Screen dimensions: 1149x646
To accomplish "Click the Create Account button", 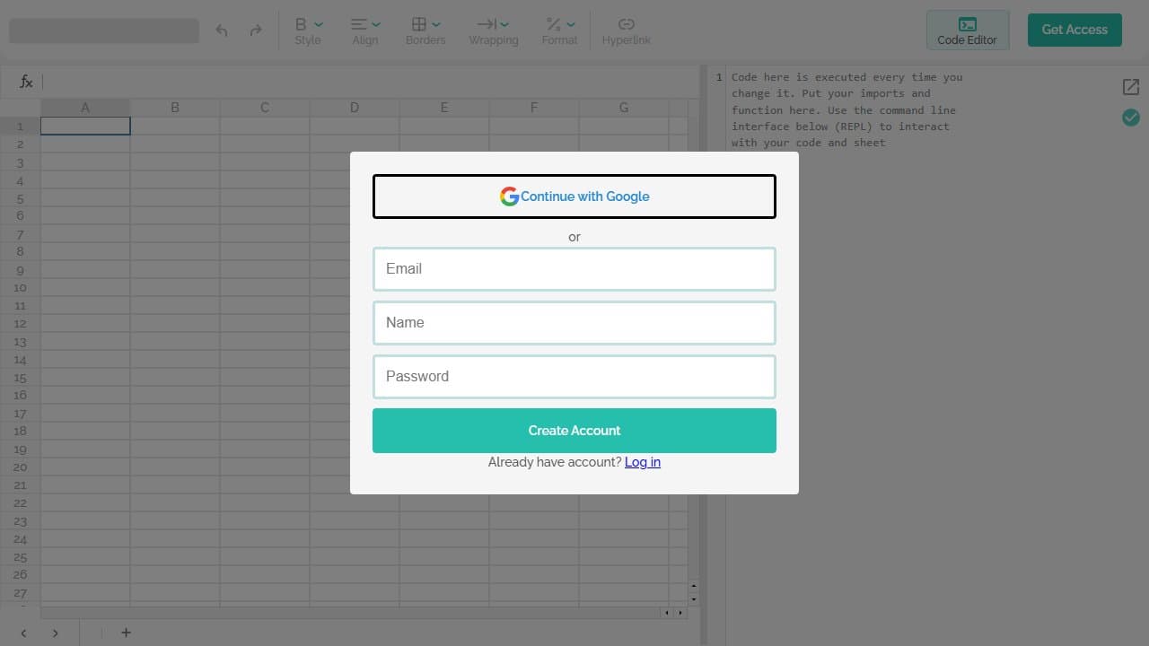I will (x=574, y=431).
